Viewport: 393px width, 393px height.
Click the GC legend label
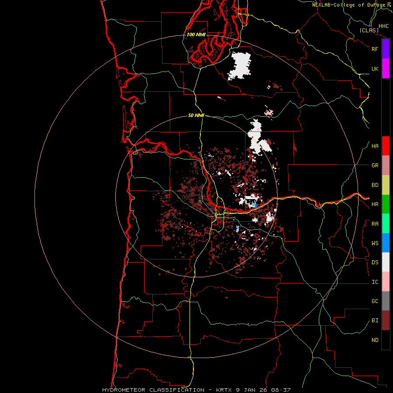[x=375, y=301]
